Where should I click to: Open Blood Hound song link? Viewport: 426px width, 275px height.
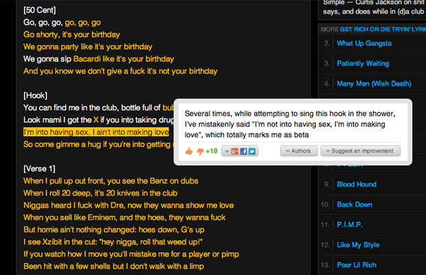coord(357,184)
